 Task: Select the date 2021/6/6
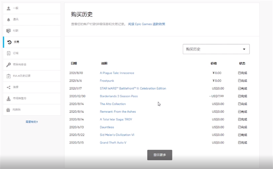tap(76, 81)
